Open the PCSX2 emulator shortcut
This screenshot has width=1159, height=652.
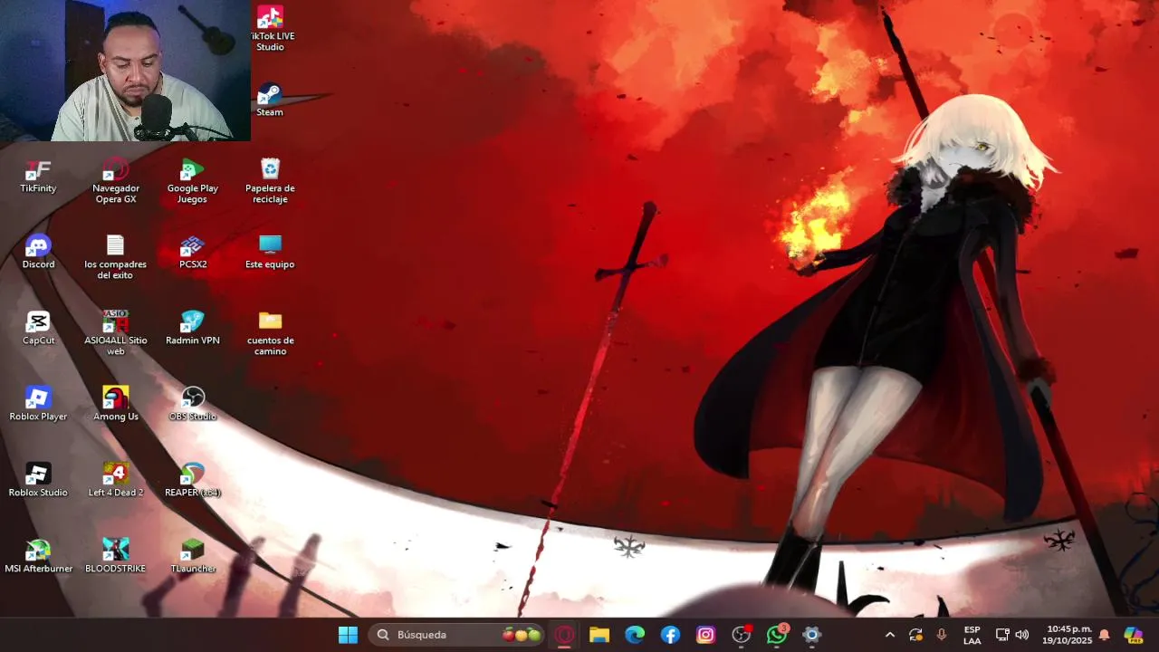coord(193,253)
